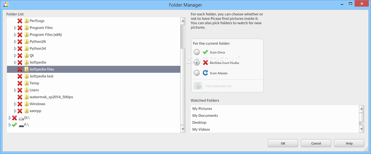Screen dimensions: 371x154
Task: Expand the Softpedia folder node
Action: 15,62
